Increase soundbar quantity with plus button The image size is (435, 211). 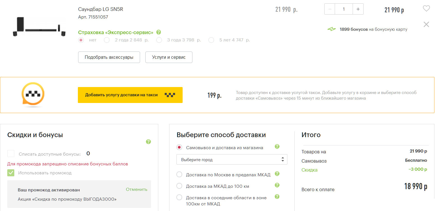pos(358,9)
